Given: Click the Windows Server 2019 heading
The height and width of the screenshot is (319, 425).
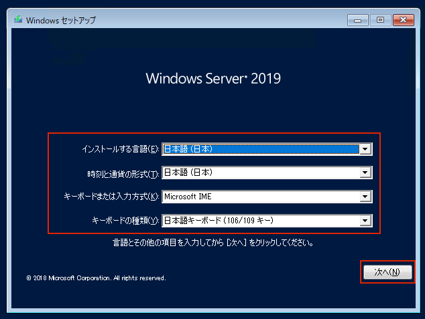Looking at the screenshot, I should pos(213,79).
